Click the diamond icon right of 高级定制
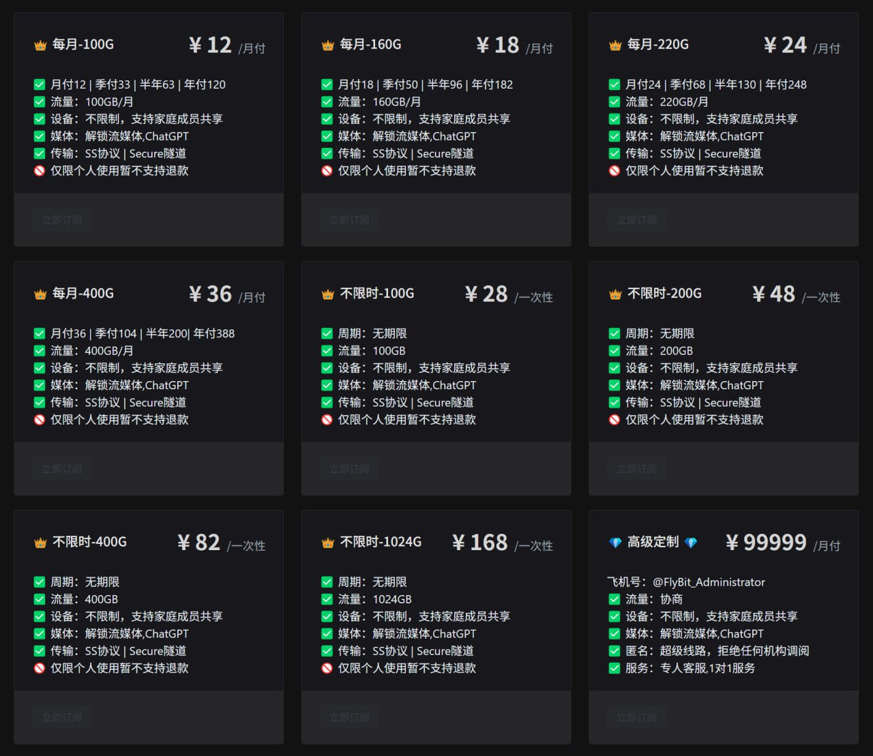The image size is (873, 756). click(691, 543)
